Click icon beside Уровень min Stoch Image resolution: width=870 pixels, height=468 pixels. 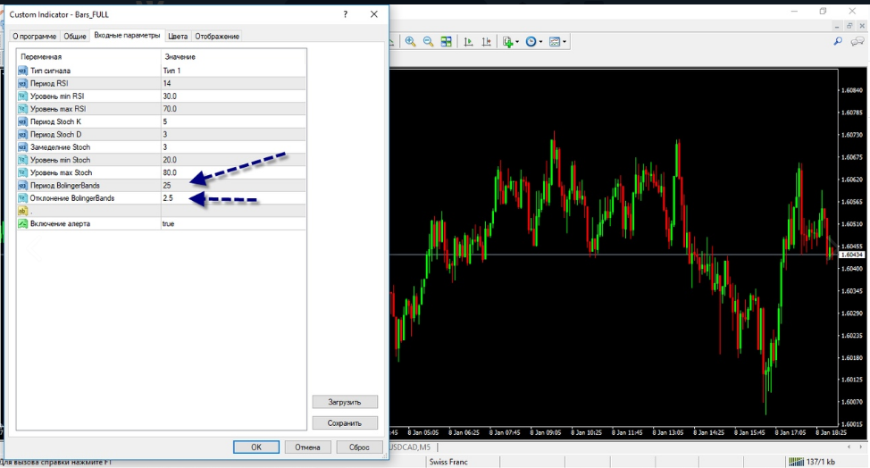coord(22,160)
